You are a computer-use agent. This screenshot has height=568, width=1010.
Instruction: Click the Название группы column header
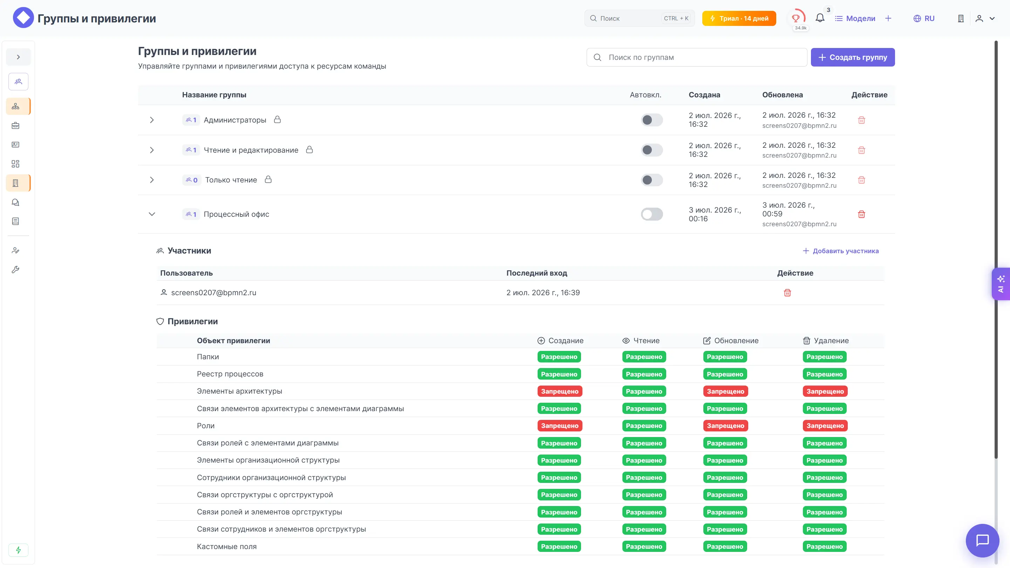(x=214, y=95)
